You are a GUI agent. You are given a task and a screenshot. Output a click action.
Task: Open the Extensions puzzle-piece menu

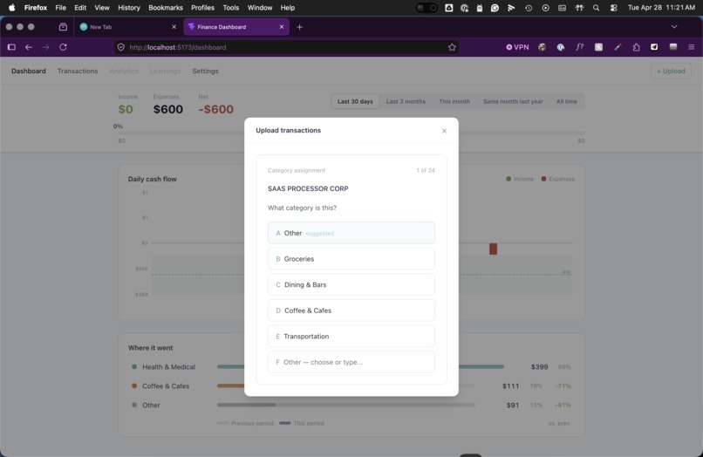[x=636, y=47]
